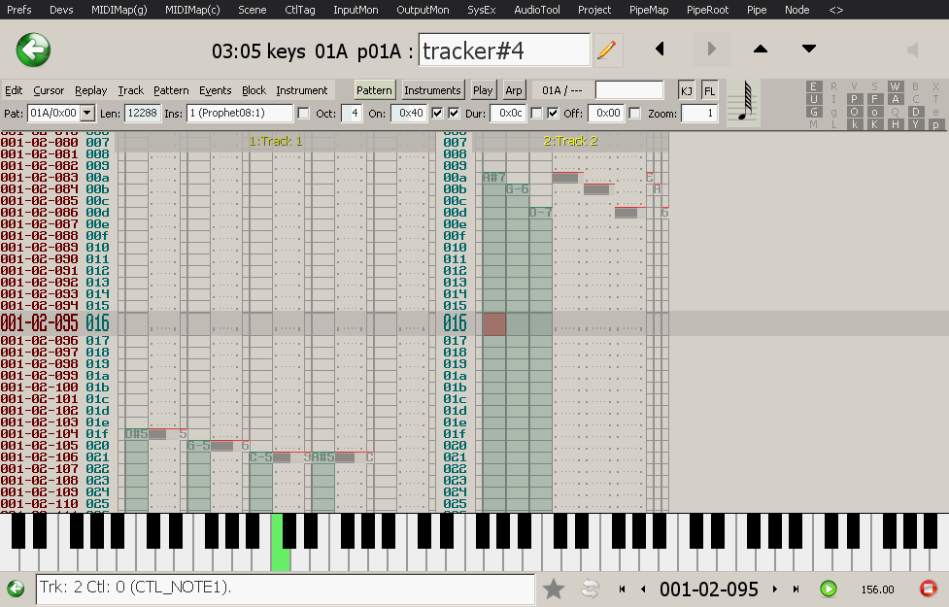Image resolution: width=949 pixels, height=607 pixels.
Task: Click the large green back arrow
Action: pyautogui.click(x=33, y=50)
